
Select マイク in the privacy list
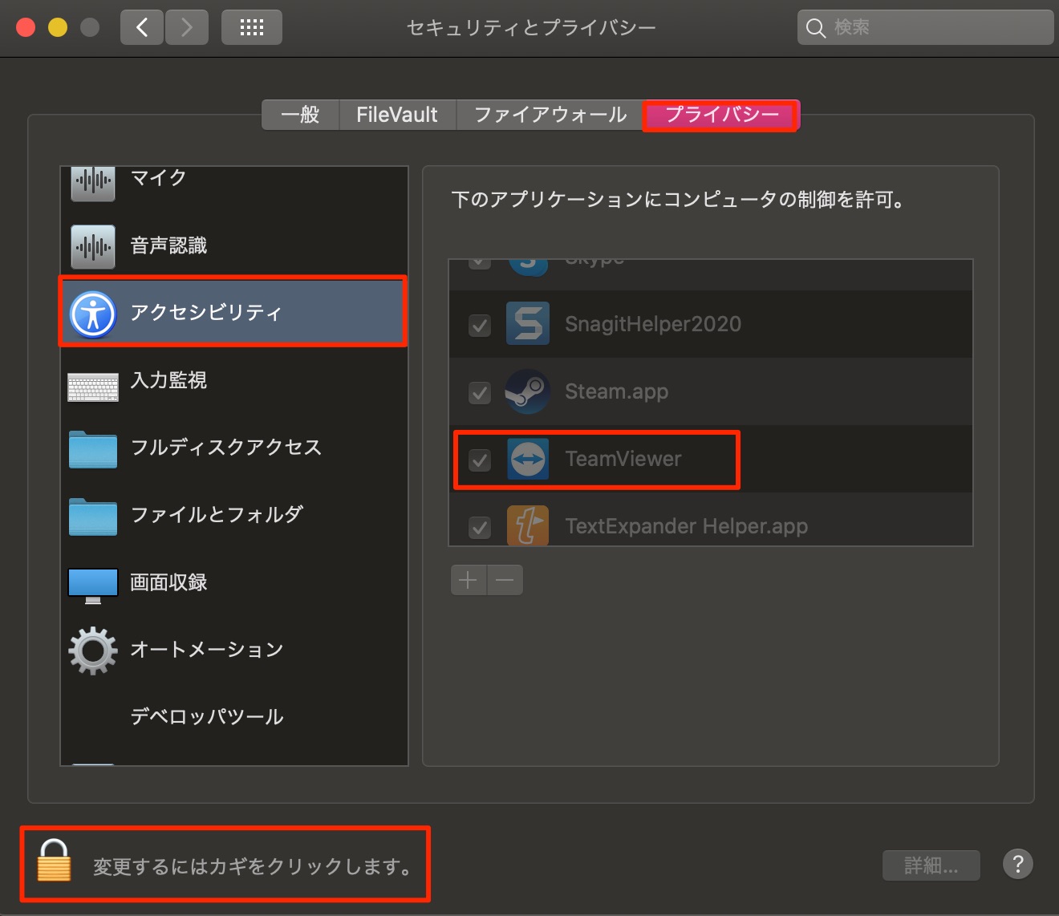click(x=234, y=183)
